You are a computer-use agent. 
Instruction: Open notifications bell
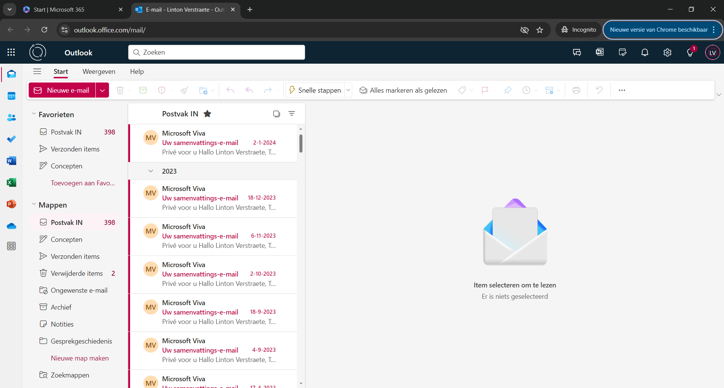645,52
